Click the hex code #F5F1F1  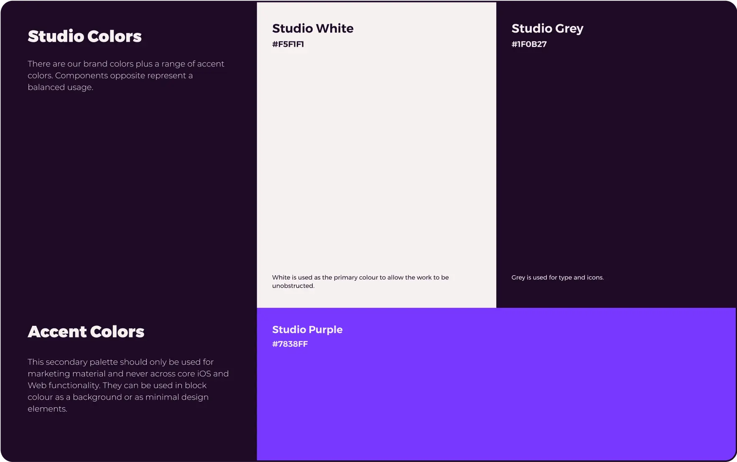tap(288, 44)
